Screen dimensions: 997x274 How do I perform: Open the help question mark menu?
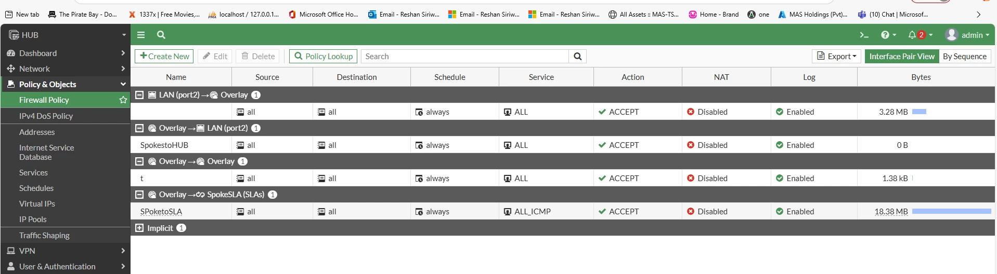click(x=888, y=35)
